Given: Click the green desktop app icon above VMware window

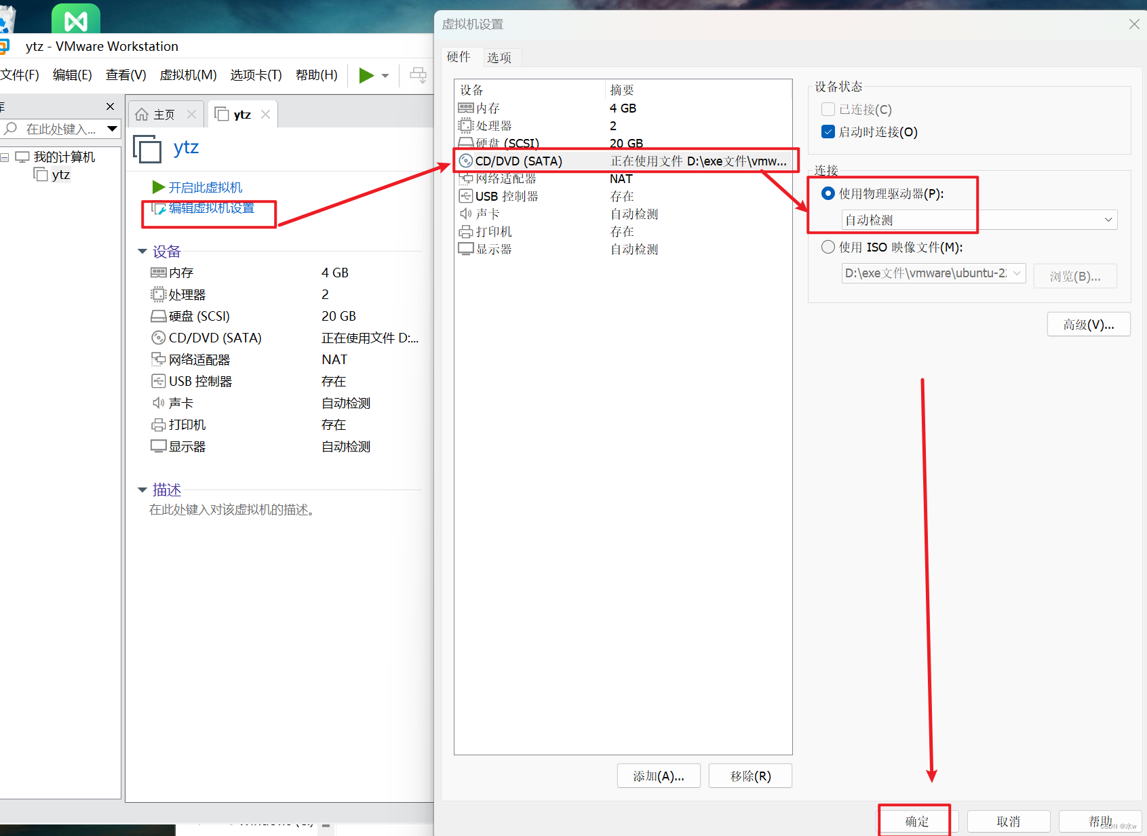Looking at the screenshot, I should (x=76, y=18).
